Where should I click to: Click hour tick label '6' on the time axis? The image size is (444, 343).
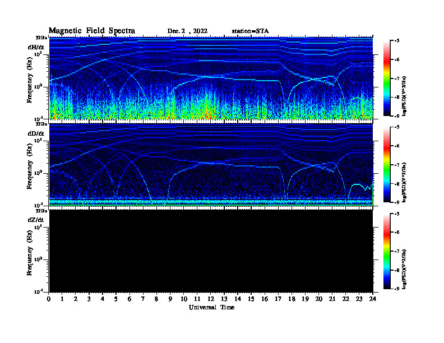pyautogui.click(x=129, y=299)
